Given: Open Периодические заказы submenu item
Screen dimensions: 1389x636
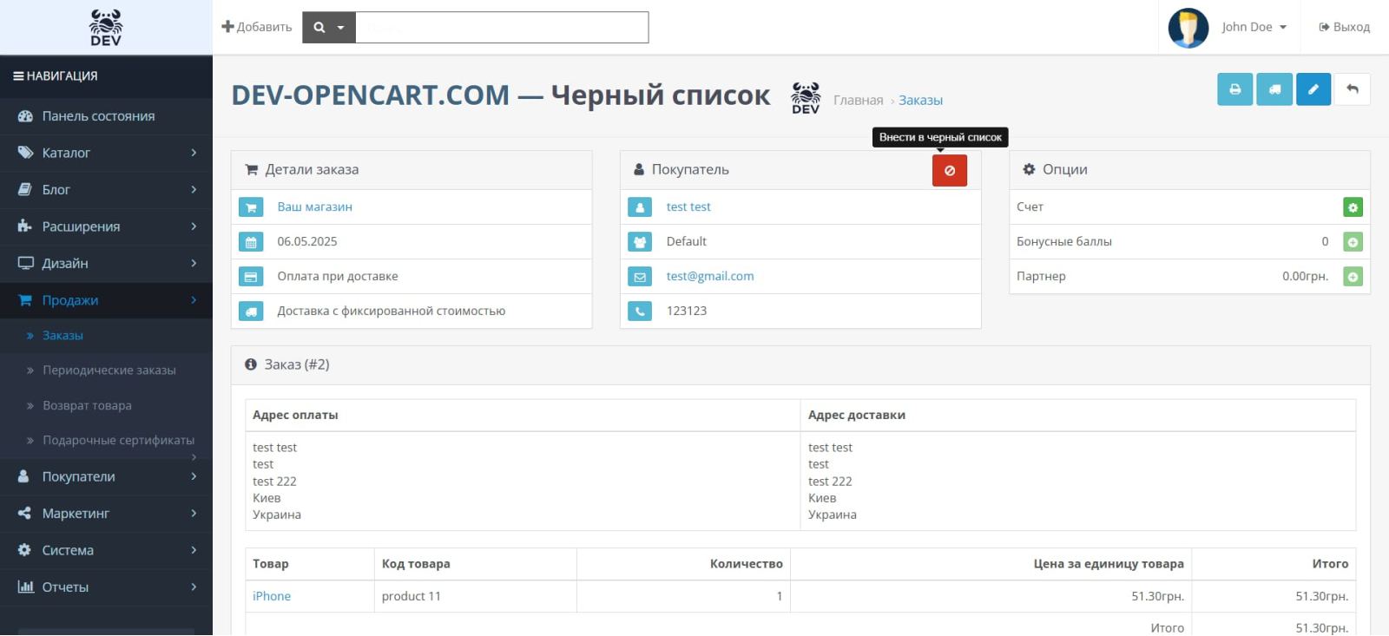Looking at the screenshot, I should pyautogui.click(x=106, y=370).
